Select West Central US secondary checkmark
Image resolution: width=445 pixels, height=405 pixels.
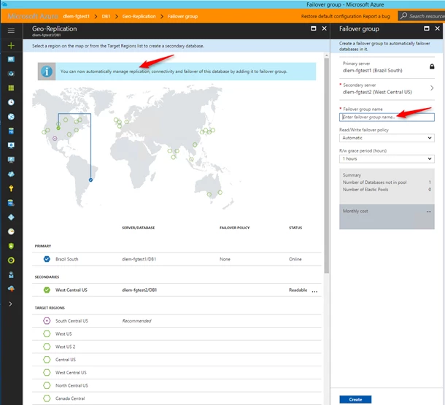(x=47, y=290)
